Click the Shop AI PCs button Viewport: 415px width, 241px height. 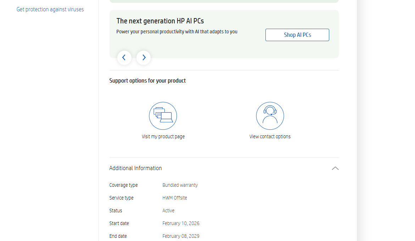pos(297,35)
